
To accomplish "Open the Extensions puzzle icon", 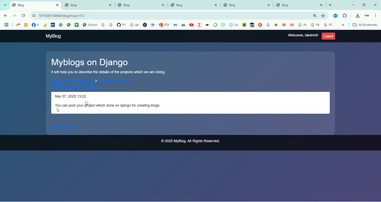I will pos(344,16).
